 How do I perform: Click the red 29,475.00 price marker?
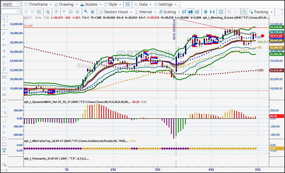coord(276,36)
